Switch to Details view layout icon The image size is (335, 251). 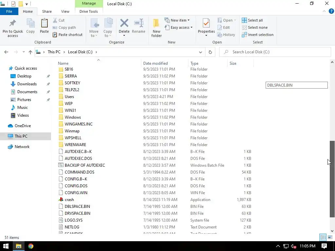323,237
